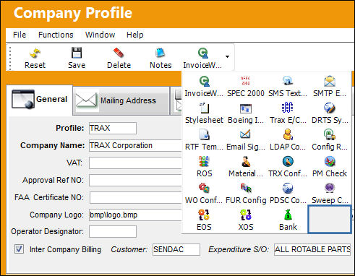This screenshot has width=355, height=276.
Task: Click the Approval Ref NO field
Action: 135,180
